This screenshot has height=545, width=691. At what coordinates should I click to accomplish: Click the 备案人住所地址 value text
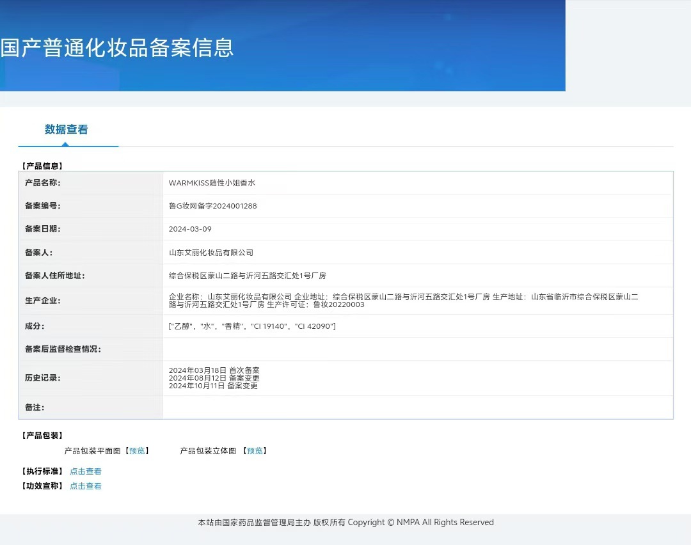pyautogui.click(x=247, y=275)
